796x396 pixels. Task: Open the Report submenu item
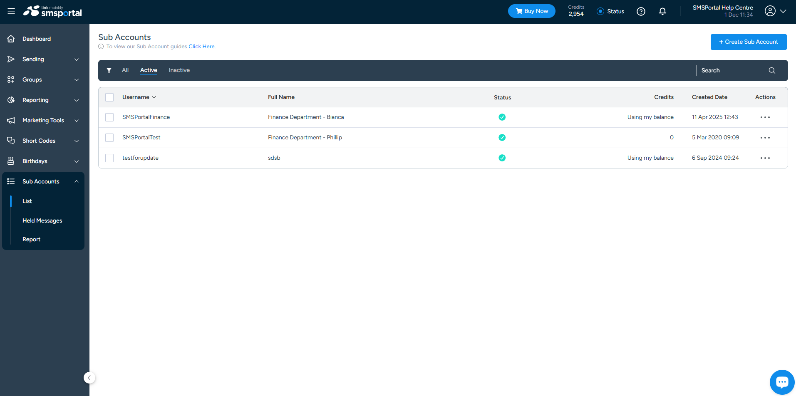pyautogui.click(x=32, y=239)
